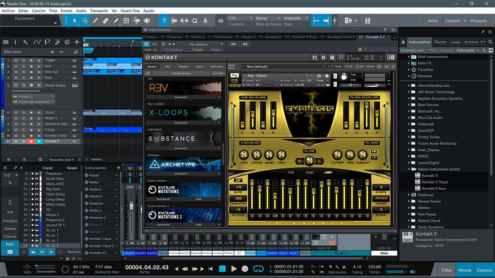Image resolution: width=495 pixels, height=278 pixels.
Task: Adjust the GLIDE knob
Action: click(309, 161)
